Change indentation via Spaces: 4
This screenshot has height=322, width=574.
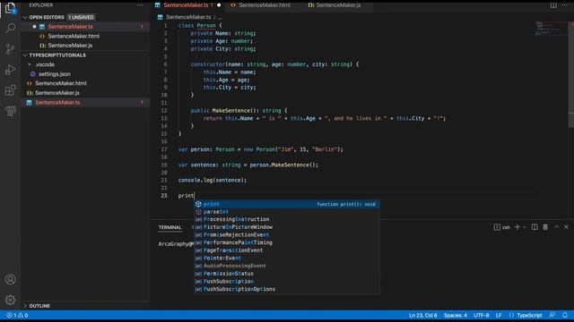[456, 315]
